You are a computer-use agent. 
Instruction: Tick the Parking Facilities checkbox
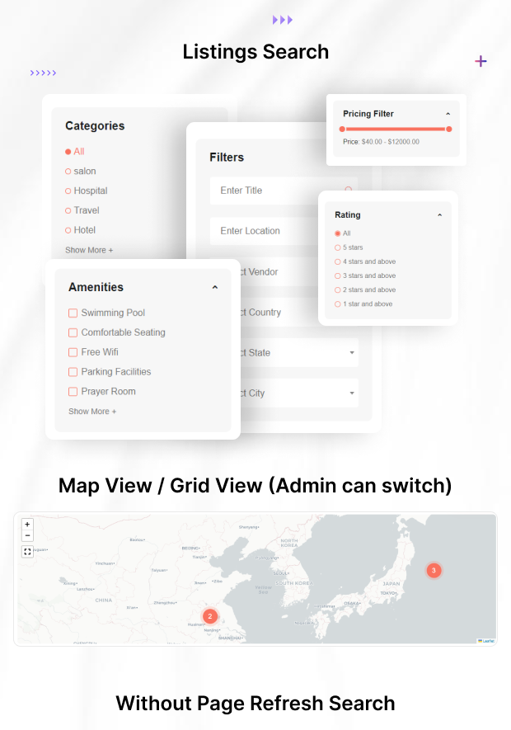pyautogui.click(x=73, y=372)
